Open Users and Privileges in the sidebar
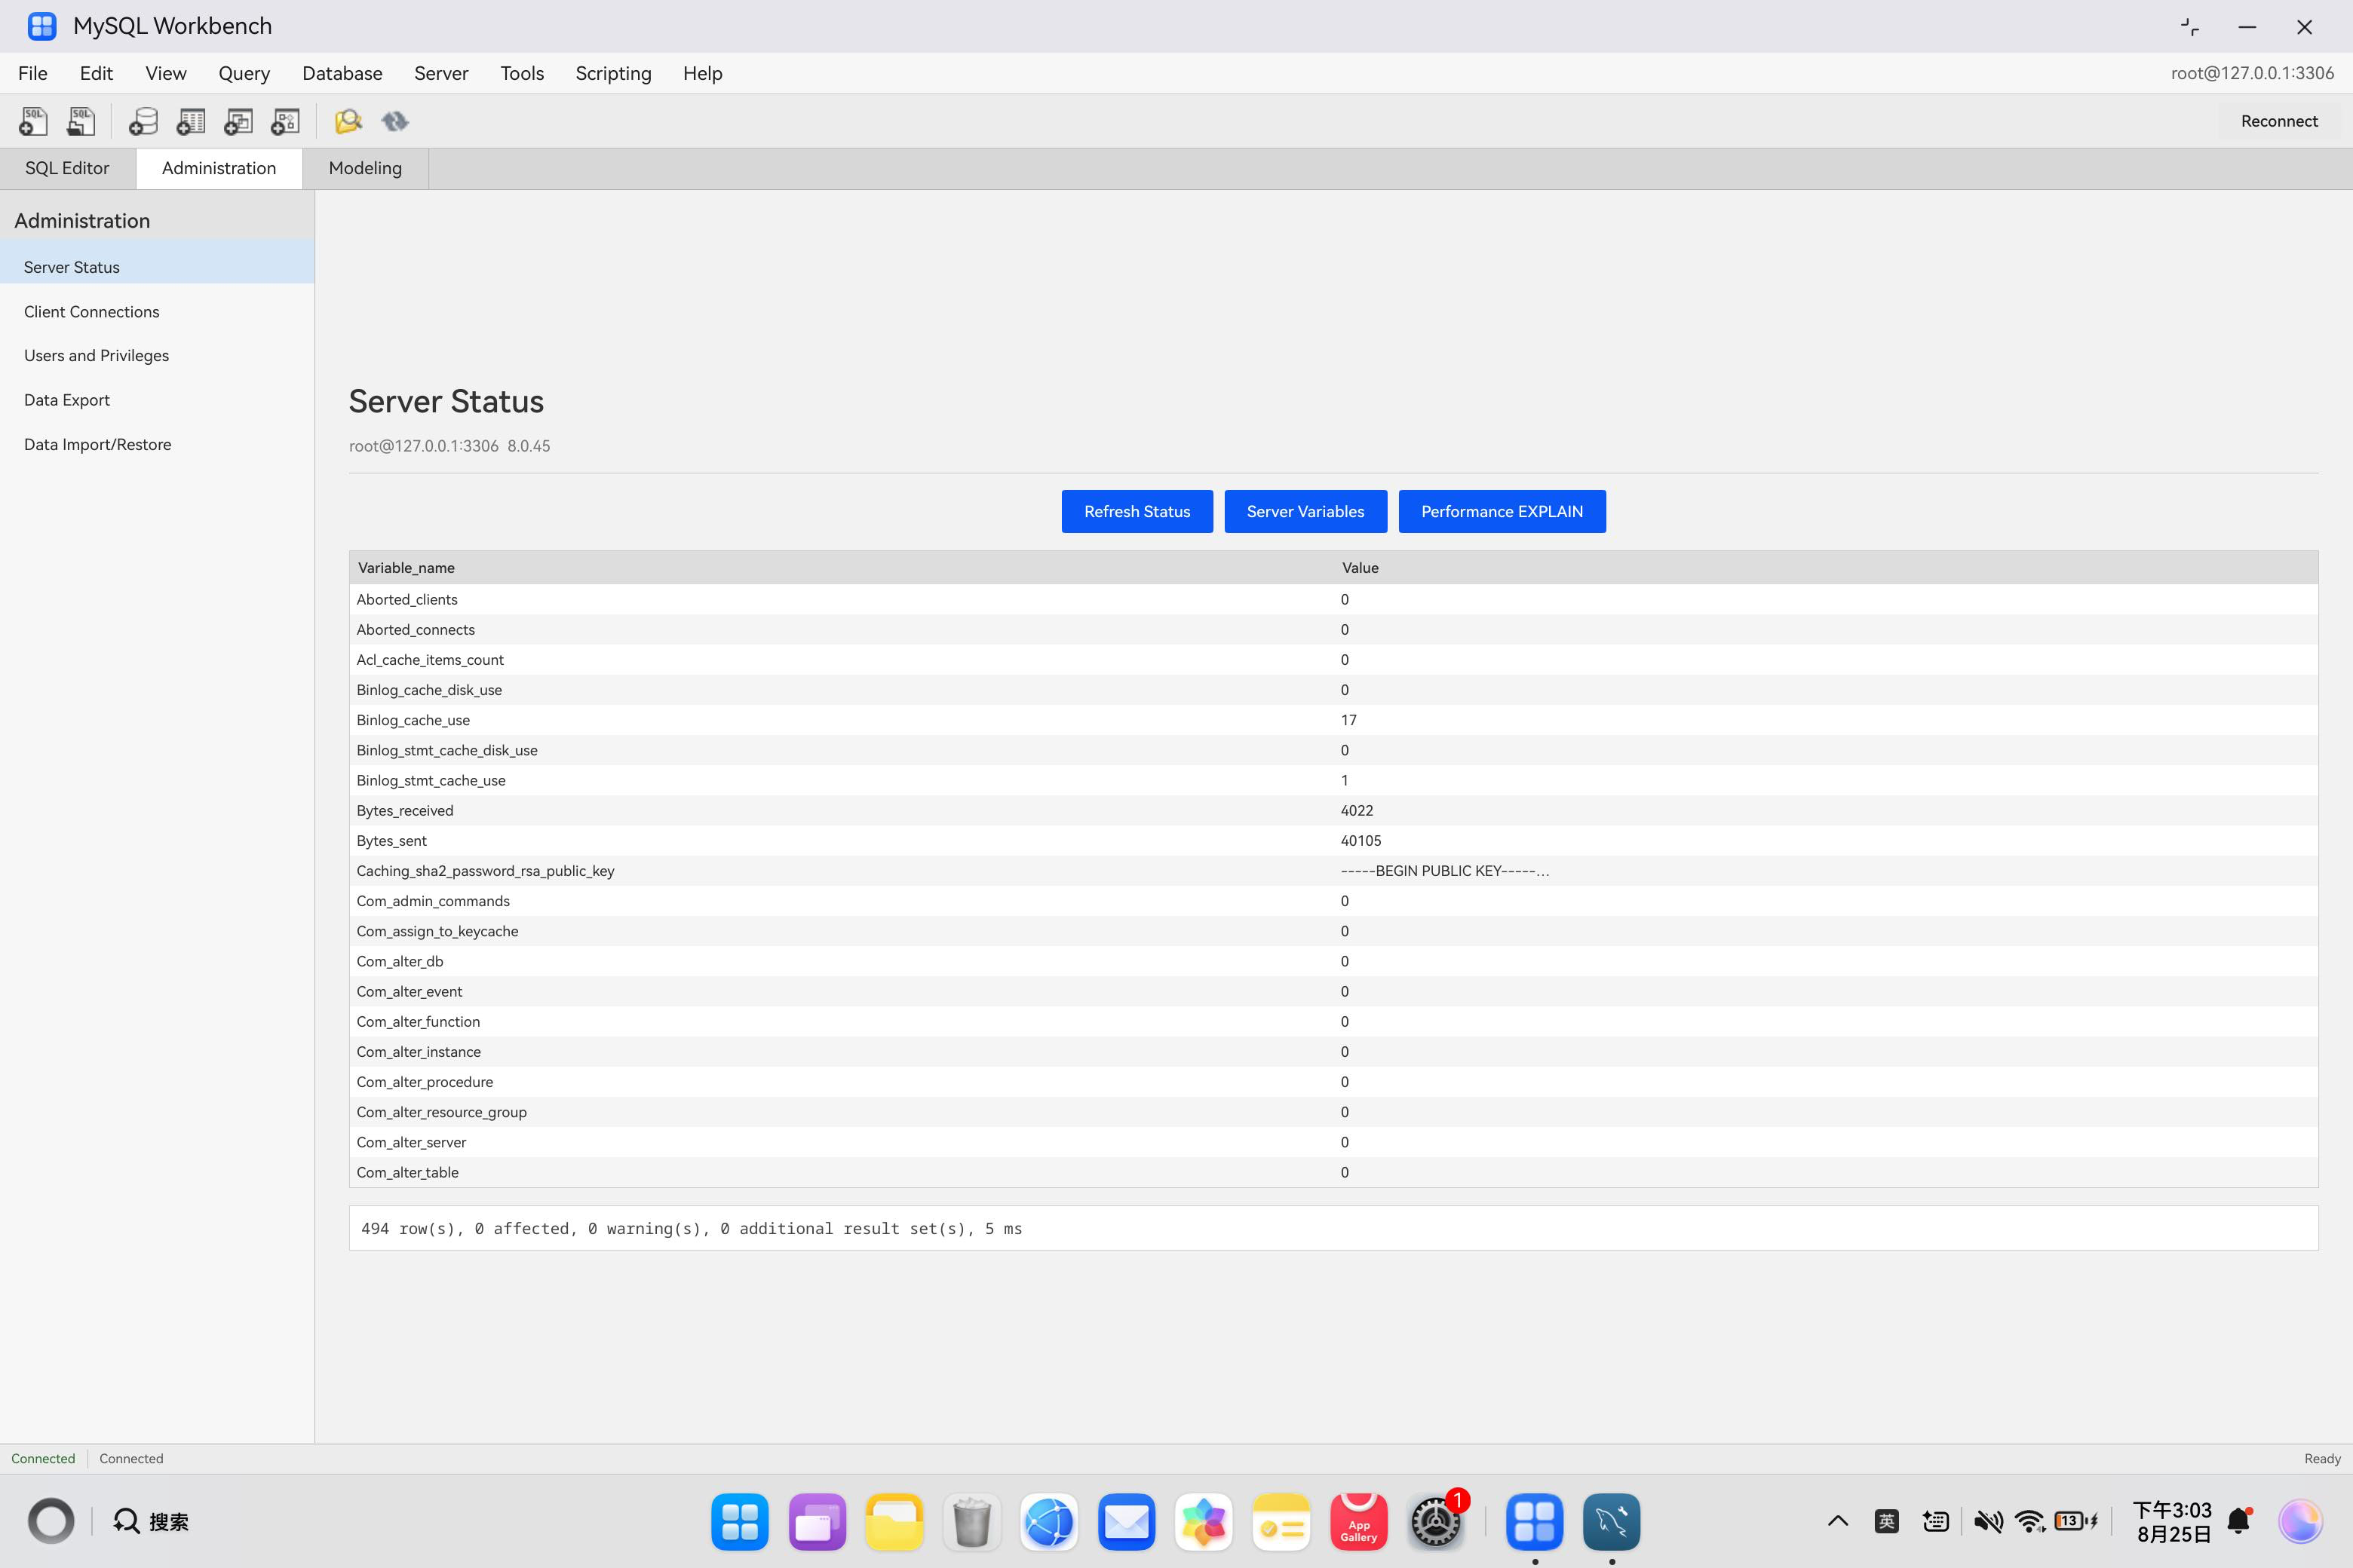 [x=157, y=355]
